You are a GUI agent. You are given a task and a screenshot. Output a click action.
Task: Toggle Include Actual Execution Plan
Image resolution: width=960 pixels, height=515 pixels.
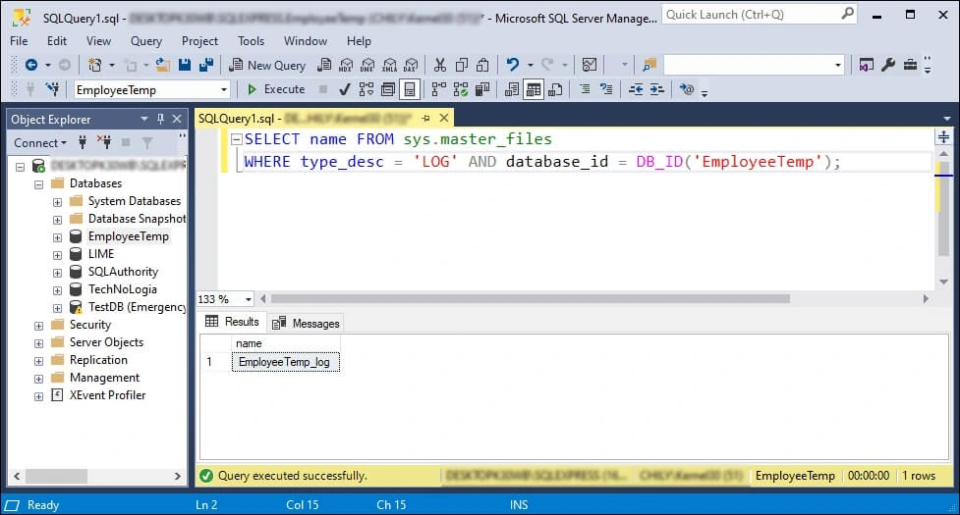439,90
